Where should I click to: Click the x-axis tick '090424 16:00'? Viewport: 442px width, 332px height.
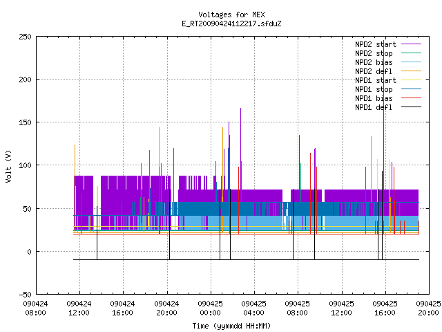coord(123,308)
